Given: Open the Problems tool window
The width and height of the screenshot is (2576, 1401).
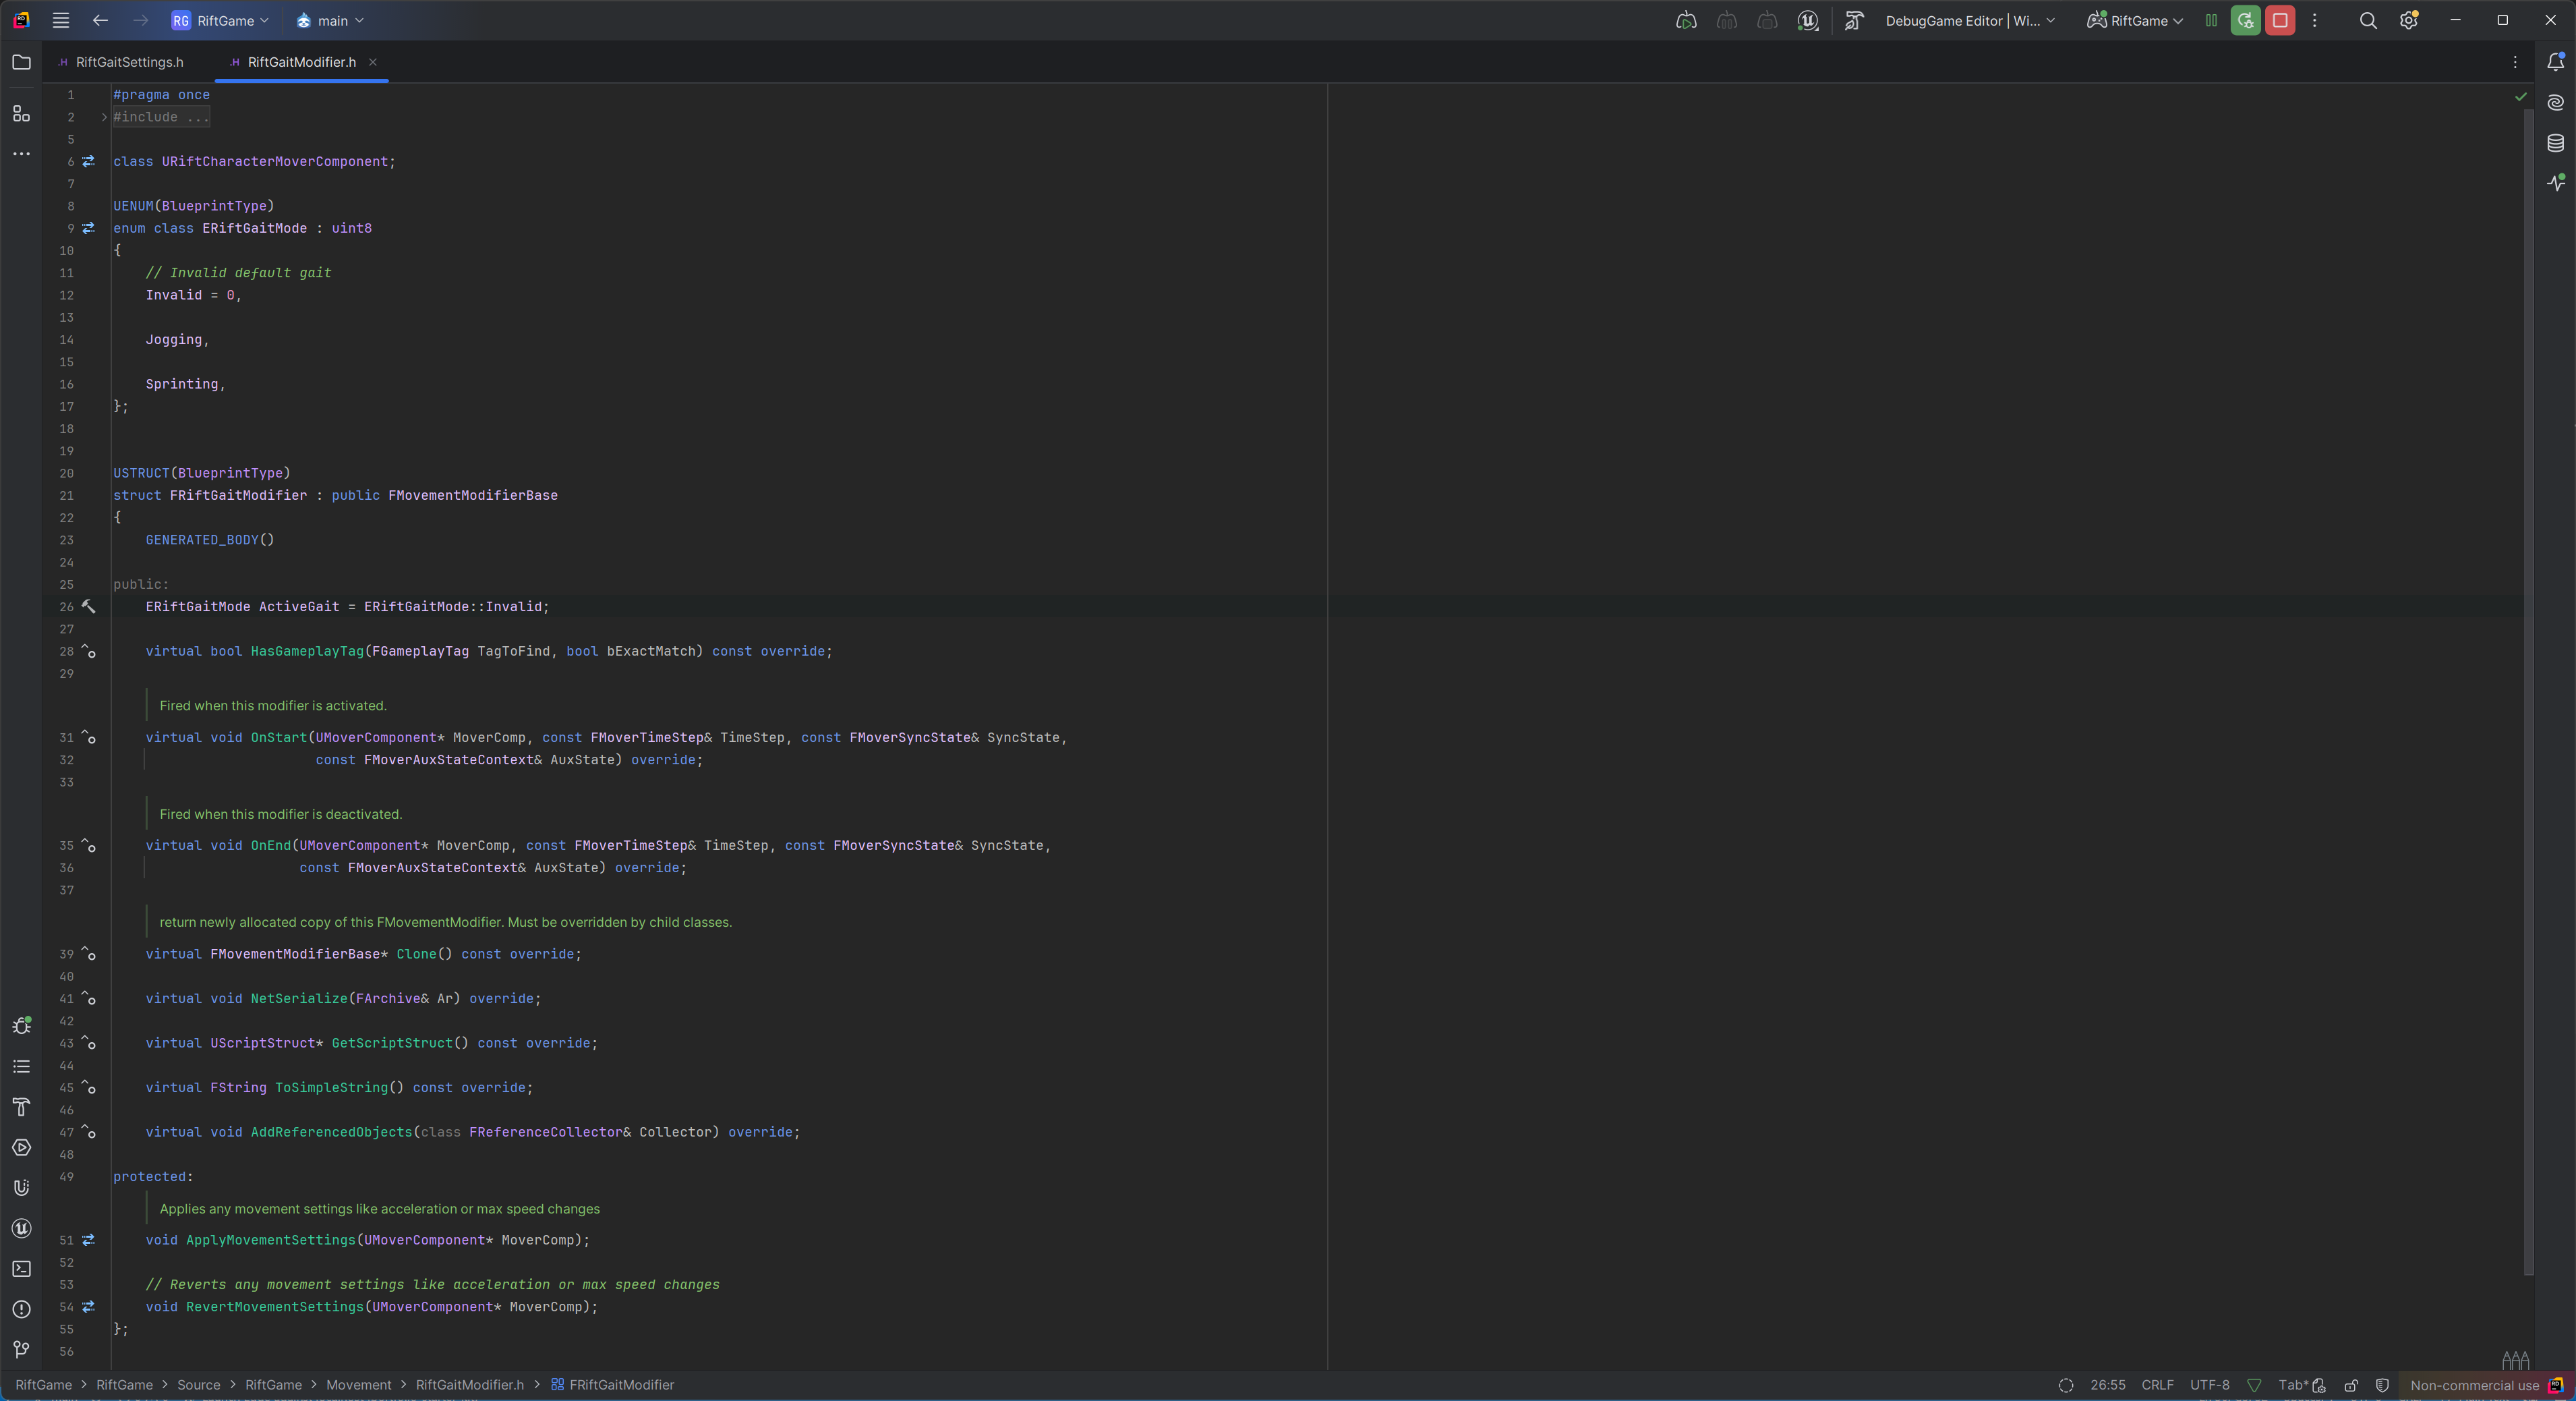Looking at the screenshot, I should pos(21,1309).
